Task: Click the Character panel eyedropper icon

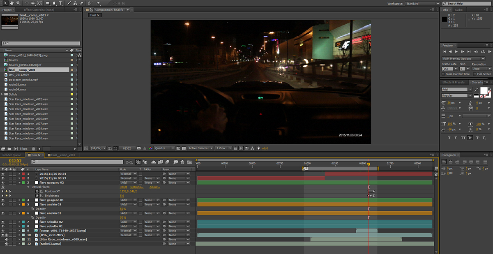Action: 477,89
